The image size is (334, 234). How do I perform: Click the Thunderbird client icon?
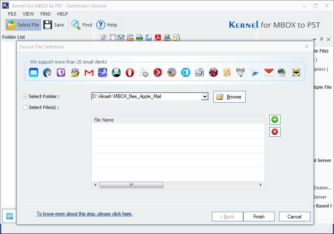point(47,72)
